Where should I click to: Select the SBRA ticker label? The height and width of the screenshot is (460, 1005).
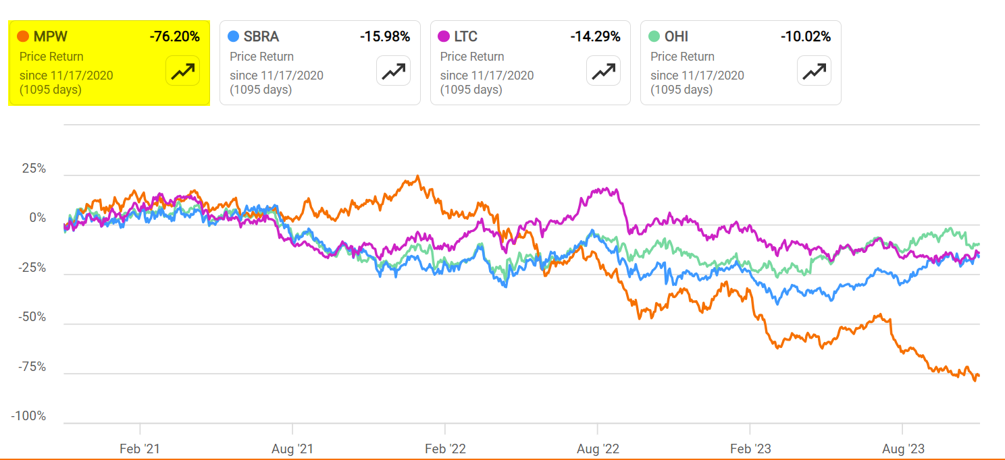pos(261,36)
